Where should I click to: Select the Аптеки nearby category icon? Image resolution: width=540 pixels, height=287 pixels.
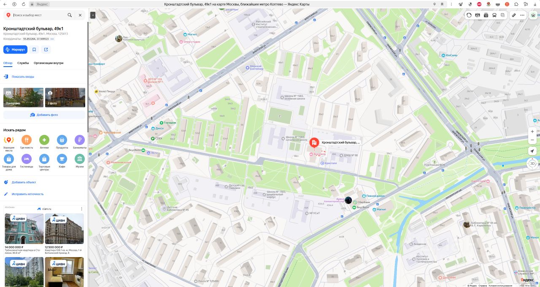(44, 140)
